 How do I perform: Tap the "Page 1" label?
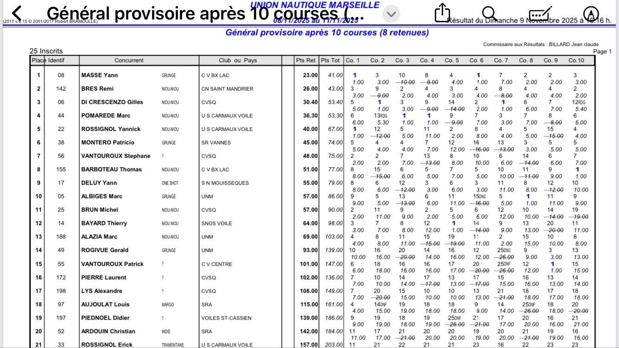[x=602, y=52]
